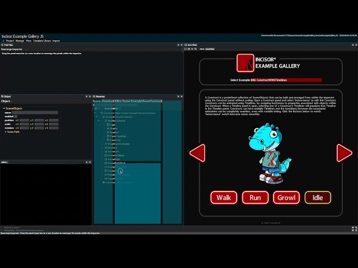Click the name input field in Object panel
Viewport: 358px width, 268px height.
35,113
